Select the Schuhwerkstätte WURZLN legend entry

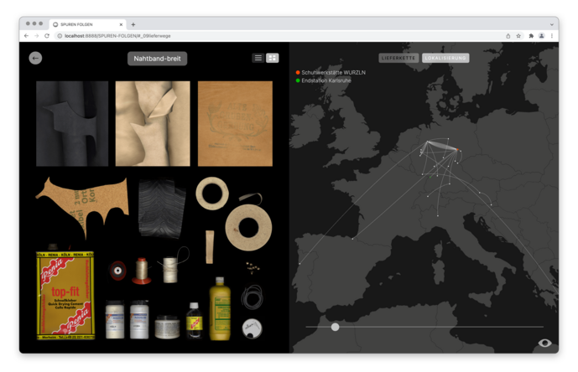click(333, 73)
